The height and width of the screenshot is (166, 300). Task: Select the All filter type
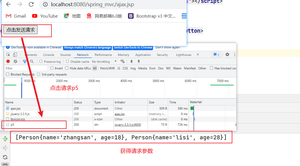(95, 68)
